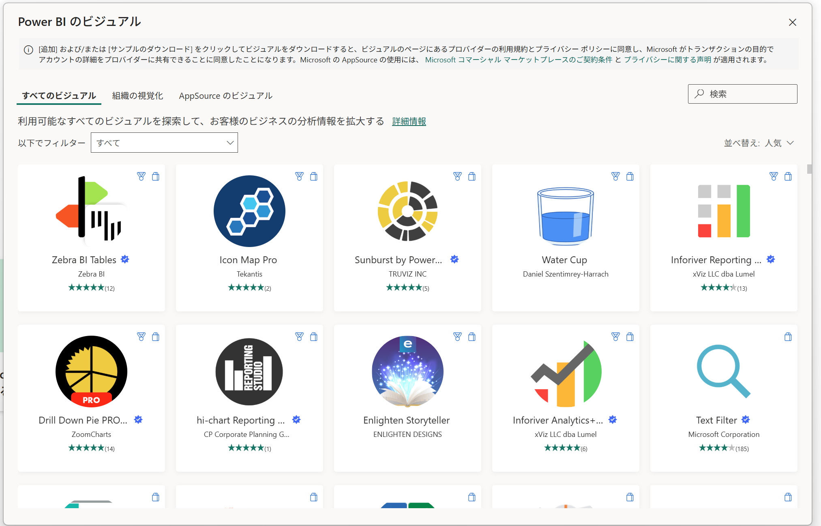Click the certified filter icon on Drill Down Pie PRO card
This screenshot has width=821, height=526.
coord(141,336)
